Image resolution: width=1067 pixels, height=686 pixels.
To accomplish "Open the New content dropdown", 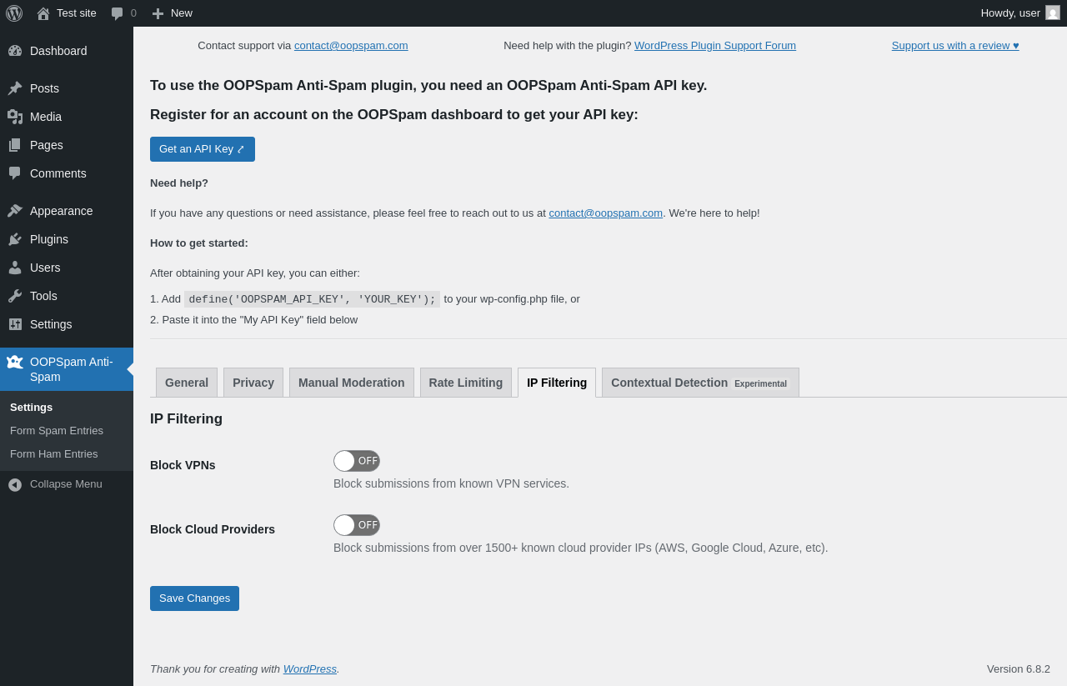I will coord(172,13).
